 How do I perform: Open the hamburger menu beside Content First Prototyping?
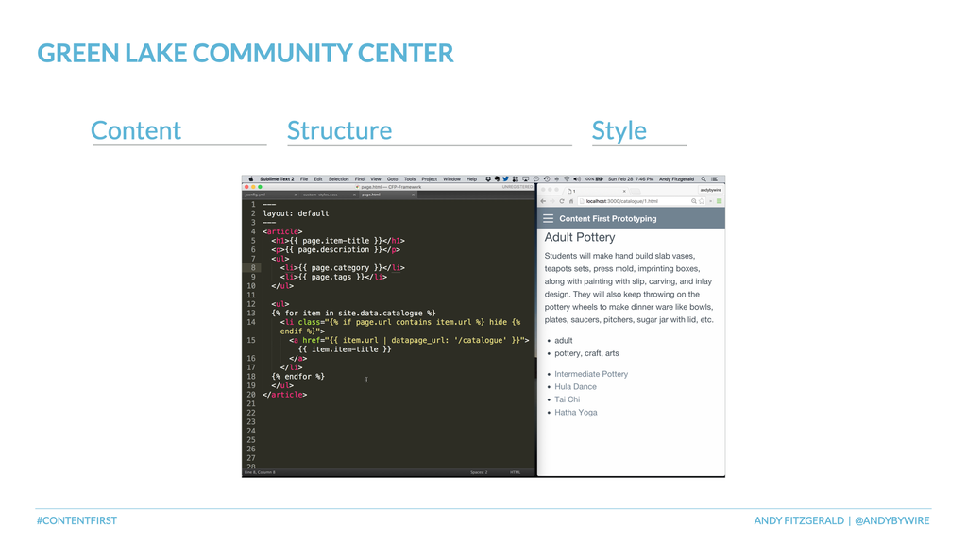(x=549, y=218)
